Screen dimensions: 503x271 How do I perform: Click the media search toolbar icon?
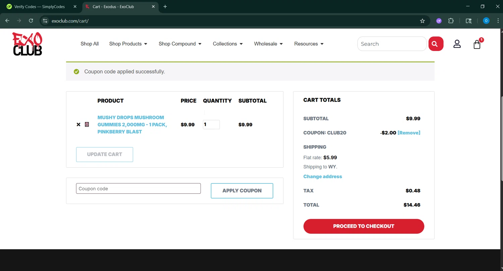(x=469, y=21)
